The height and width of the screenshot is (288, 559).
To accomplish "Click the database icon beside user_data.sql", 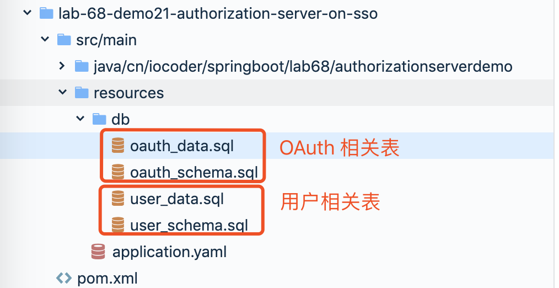I will [117, 199].
